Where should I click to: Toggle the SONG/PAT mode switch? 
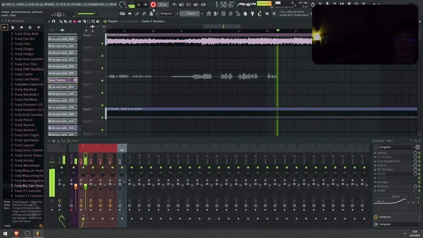coord(132,5)
